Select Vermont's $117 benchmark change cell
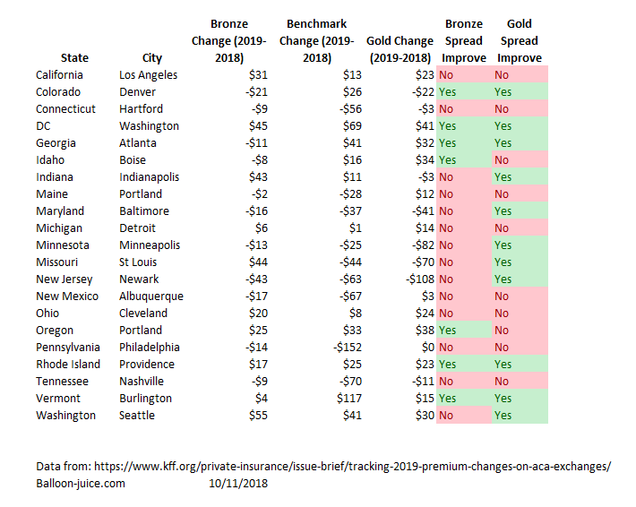Image resolution: width=636 pixels, height=507 pixels. (x=348, y=399)
